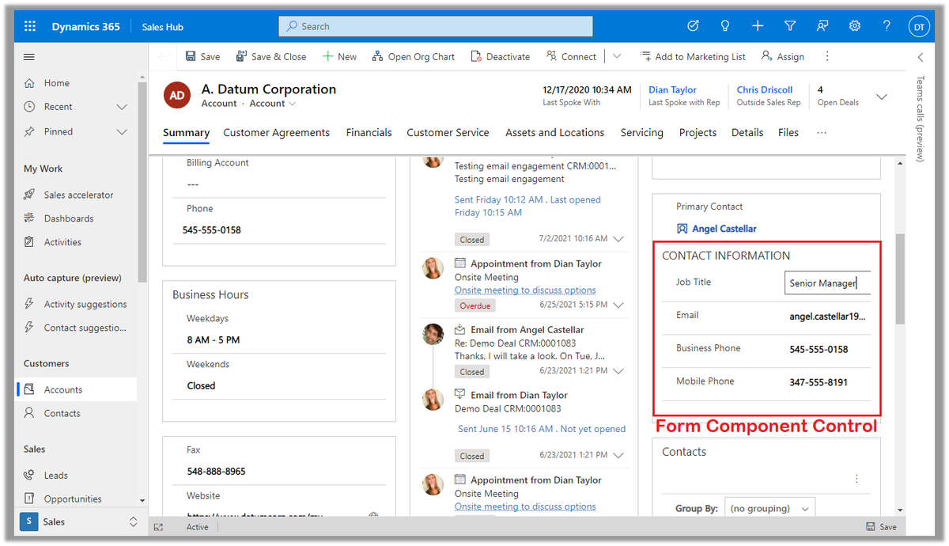This screenshot has height=546, width=949.
Task: Open the Assistant lightbulb icon
Action: (725, 26)
